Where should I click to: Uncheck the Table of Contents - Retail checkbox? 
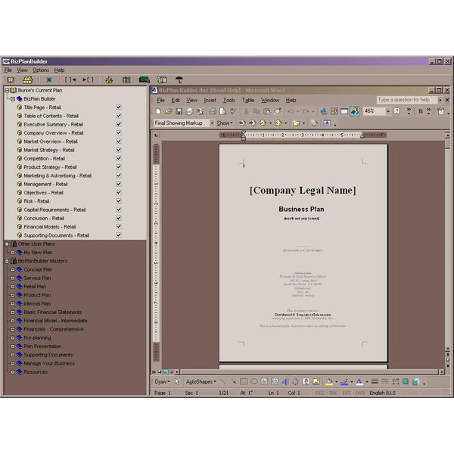click(x=119, y=116)
